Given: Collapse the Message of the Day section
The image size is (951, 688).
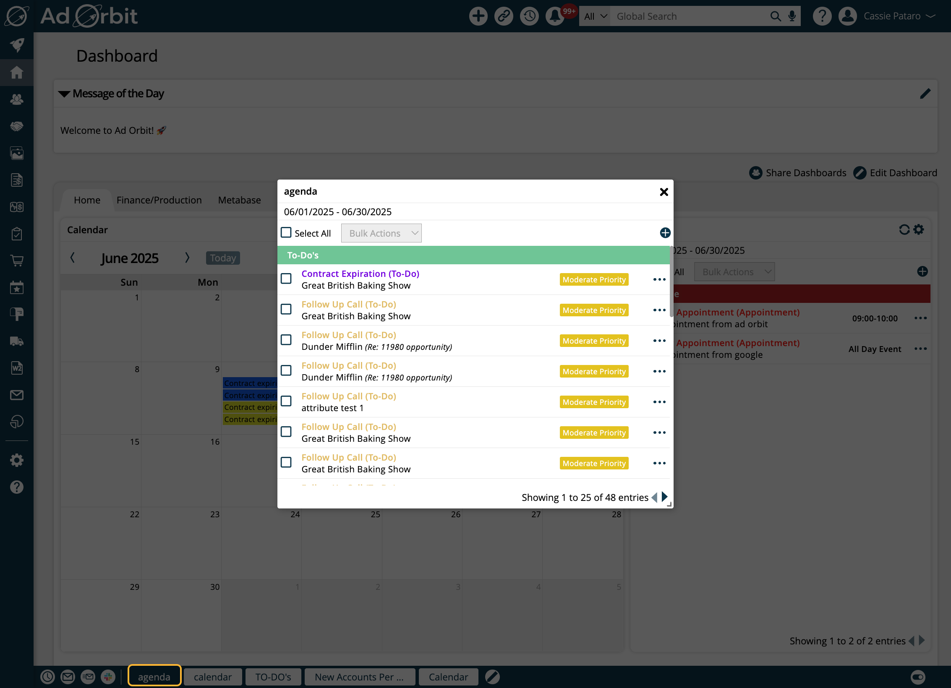Looking at the screenshot, I should point(64,94).
